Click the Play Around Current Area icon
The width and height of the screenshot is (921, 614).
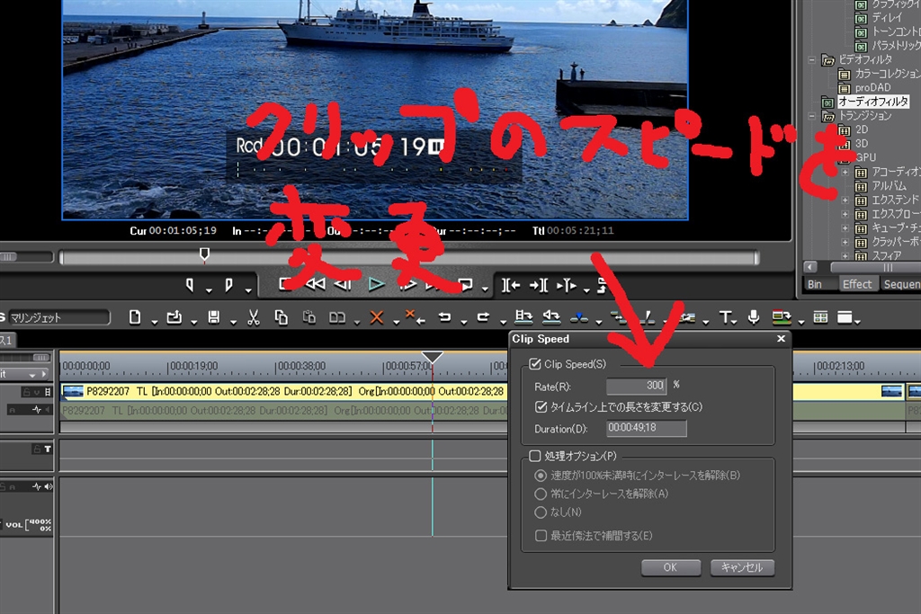(x=567, y=285)
